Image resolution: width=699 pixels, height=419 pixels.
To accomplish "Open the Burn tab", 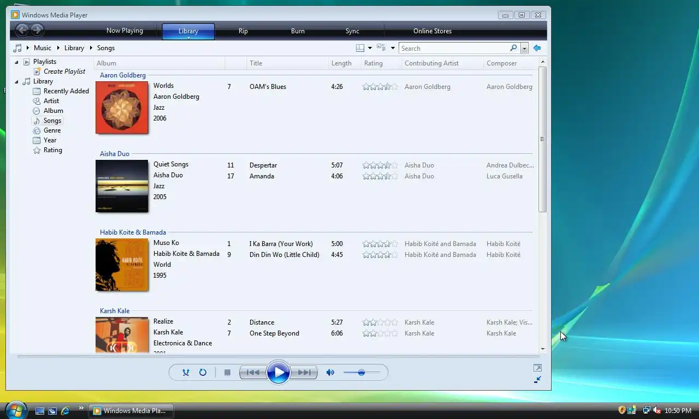I will tap(298, 31).
